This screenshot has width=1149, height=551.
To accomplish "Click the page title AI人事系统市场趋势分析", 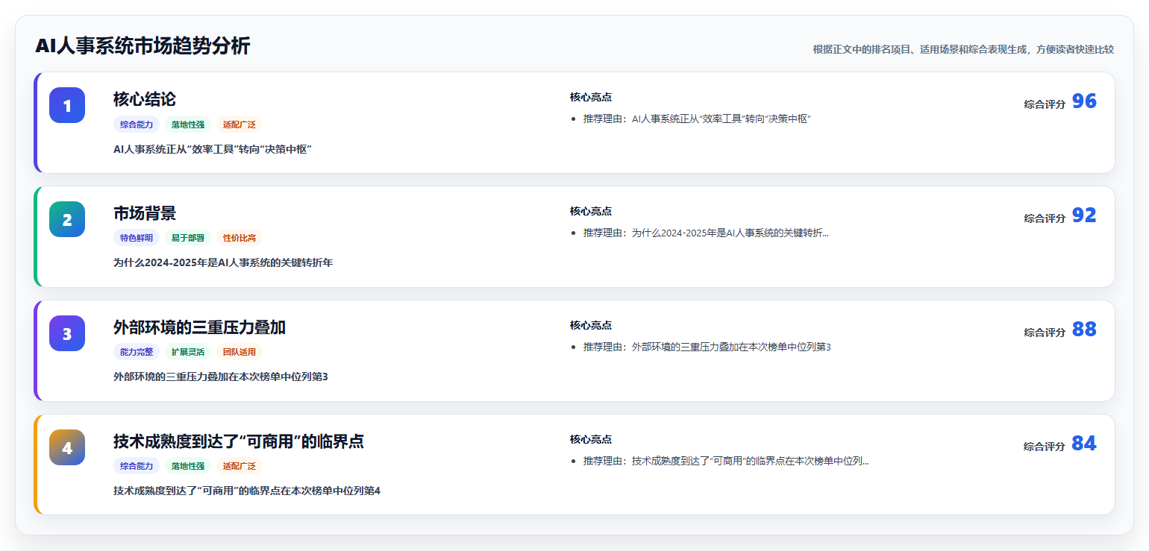I will [x=143, y=46].
